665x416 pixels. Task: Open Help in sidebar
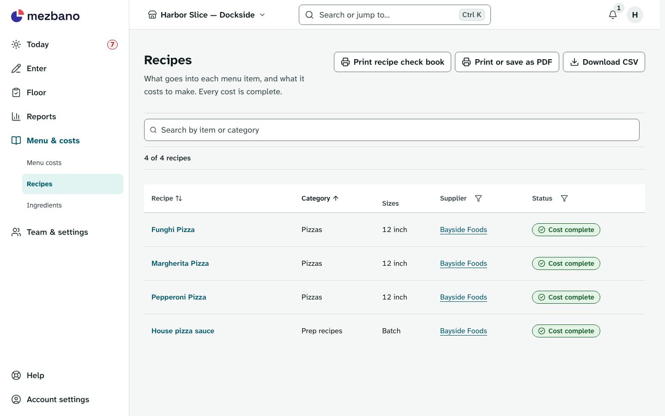65,375
